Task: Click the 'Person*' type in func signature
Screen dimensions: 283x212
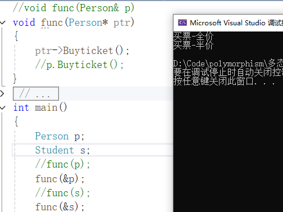Action: coord(88,22)
